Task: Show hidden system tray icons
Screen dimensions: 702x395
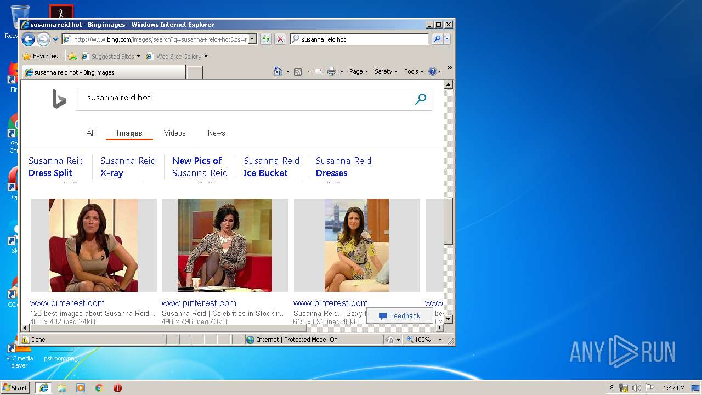Action: pyautogui.click(x=612, y=388)
